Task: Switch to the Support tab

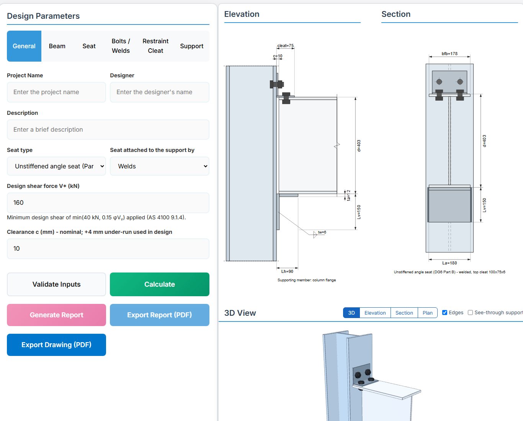Action: [x=192, y=46]
